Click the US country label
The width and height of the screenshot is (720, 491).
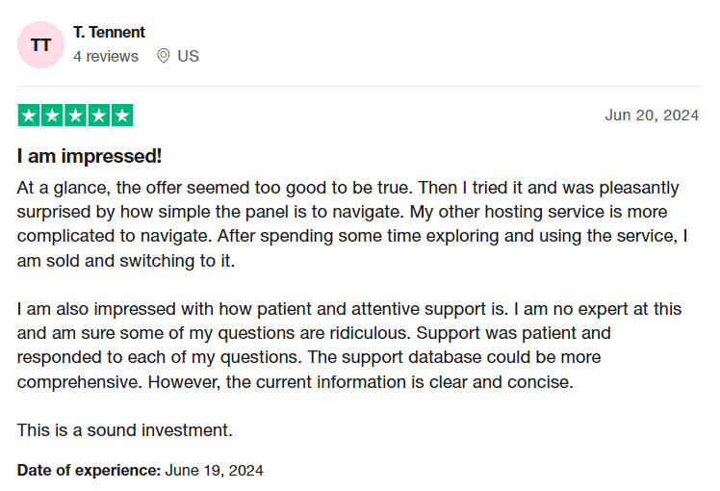click(189, 56)
